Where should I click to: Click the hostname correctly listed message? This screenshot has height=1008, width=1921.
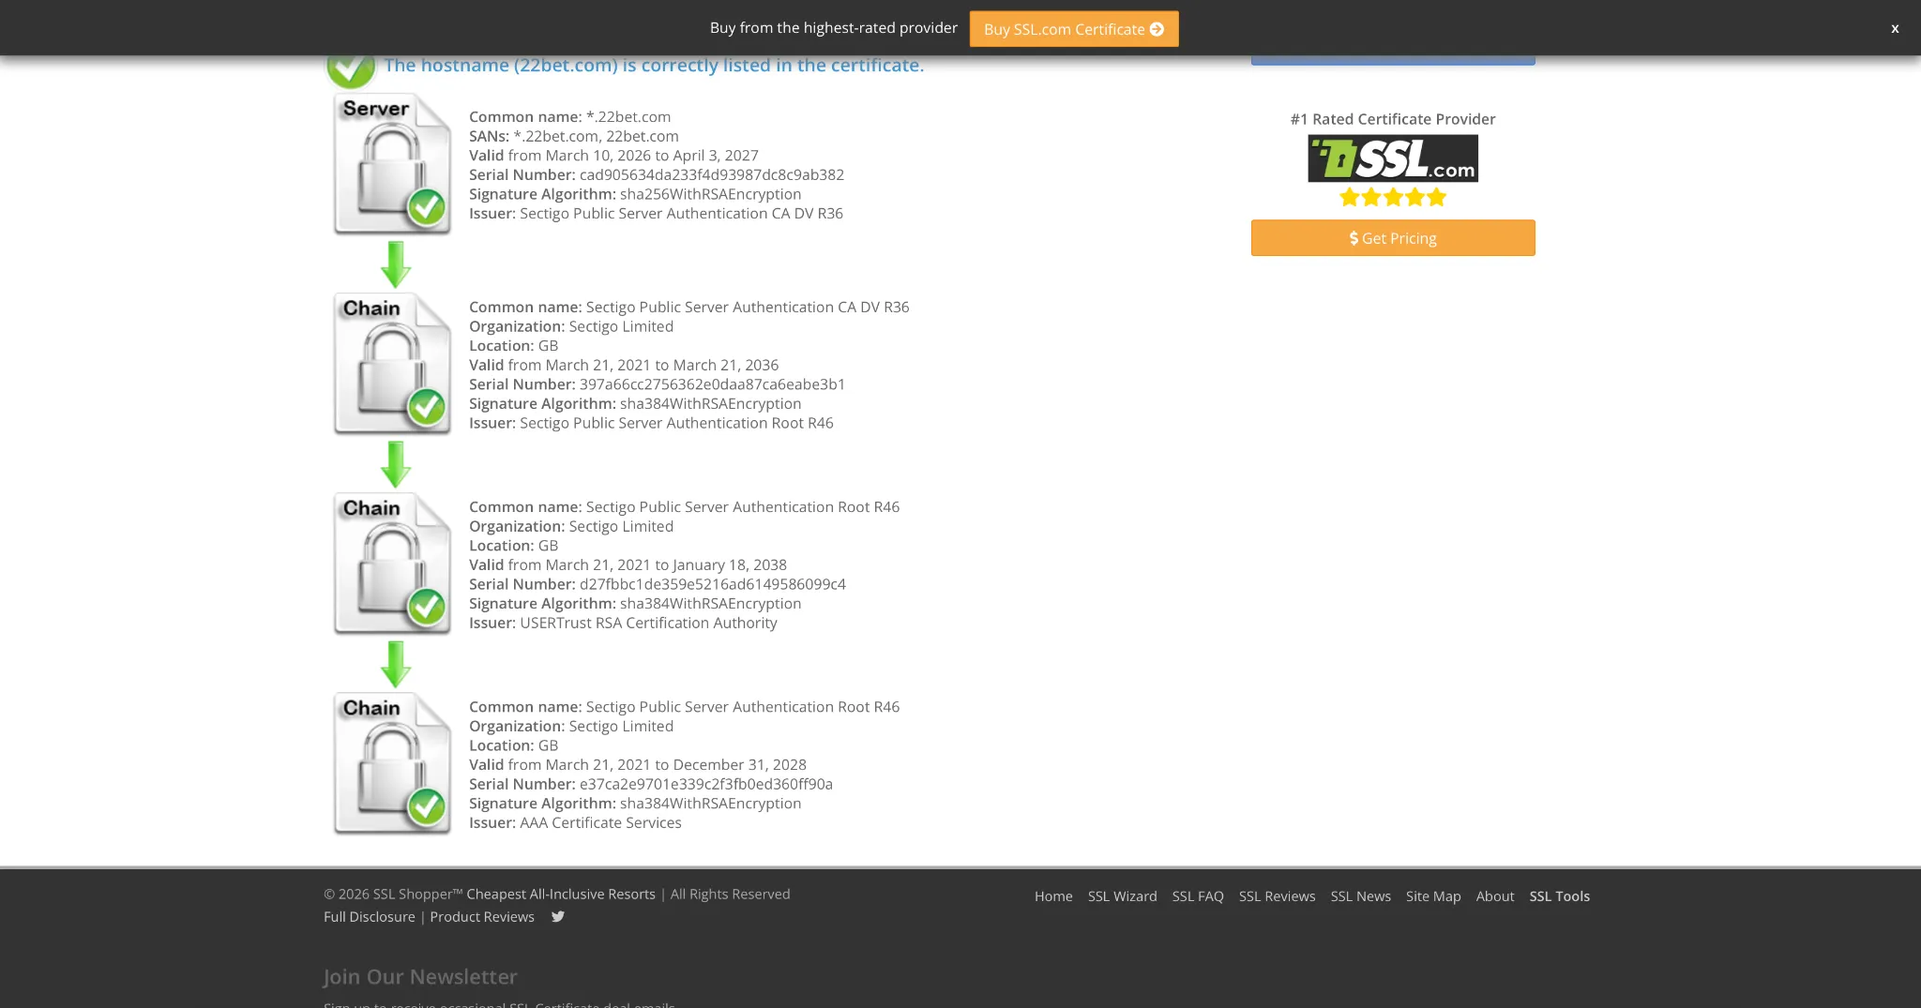click(654, 65)
